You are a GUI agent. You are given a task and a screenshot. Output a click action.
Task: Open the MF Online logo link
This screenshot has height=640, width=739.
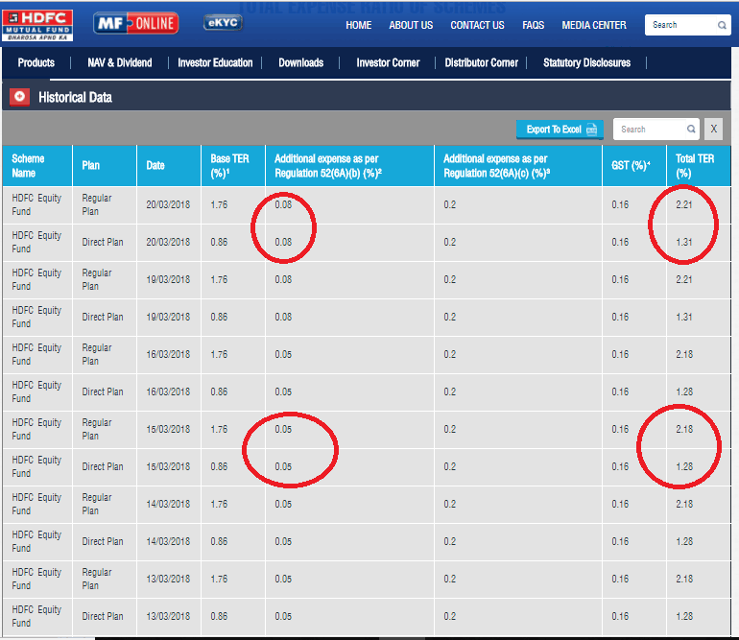(x=136, y=23)
